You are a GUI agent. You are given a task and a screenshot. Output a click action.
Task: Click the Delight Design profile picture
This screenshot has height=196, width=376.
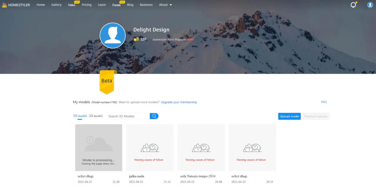tap(113, 35)
